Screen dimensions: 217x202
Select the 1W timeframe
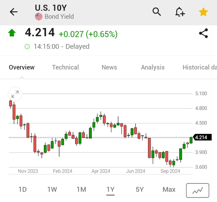pos(52,190)
